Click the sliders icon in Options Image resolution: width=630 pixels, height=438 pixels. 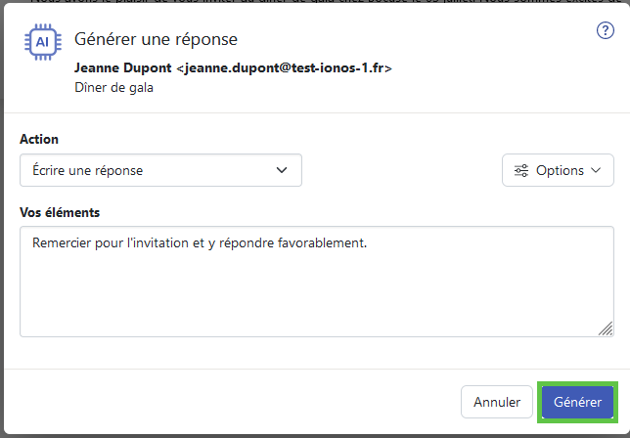(521, 171)
